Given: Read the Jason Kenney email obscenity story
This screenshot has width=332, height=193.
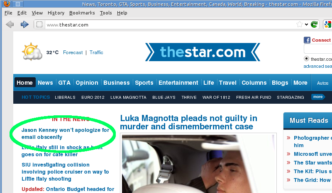Looking at the screenshot, I should (65, 133).
